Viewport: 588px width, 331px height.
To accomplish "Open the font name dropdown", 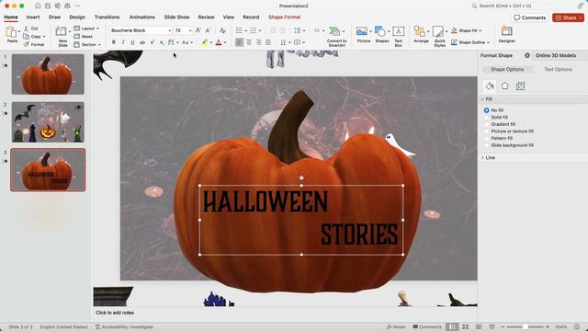I will (169, 30).
